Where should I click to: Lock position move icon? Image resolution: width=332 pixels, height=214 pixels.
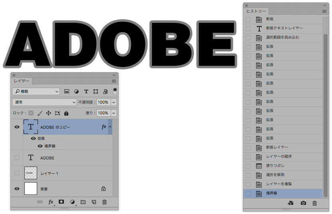pyautogui.click(x=48, y=113)
